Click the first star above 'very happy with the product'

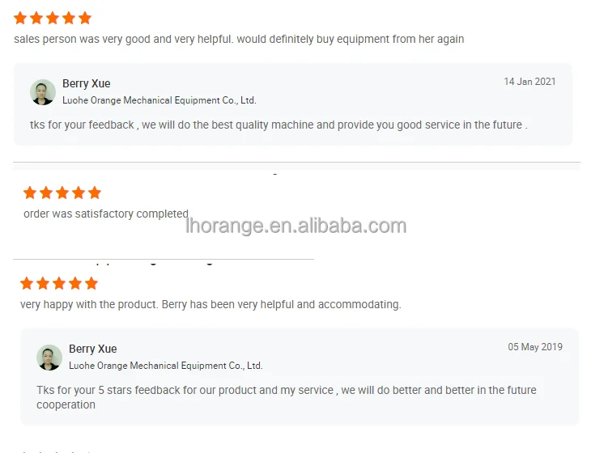coord(27,283)
